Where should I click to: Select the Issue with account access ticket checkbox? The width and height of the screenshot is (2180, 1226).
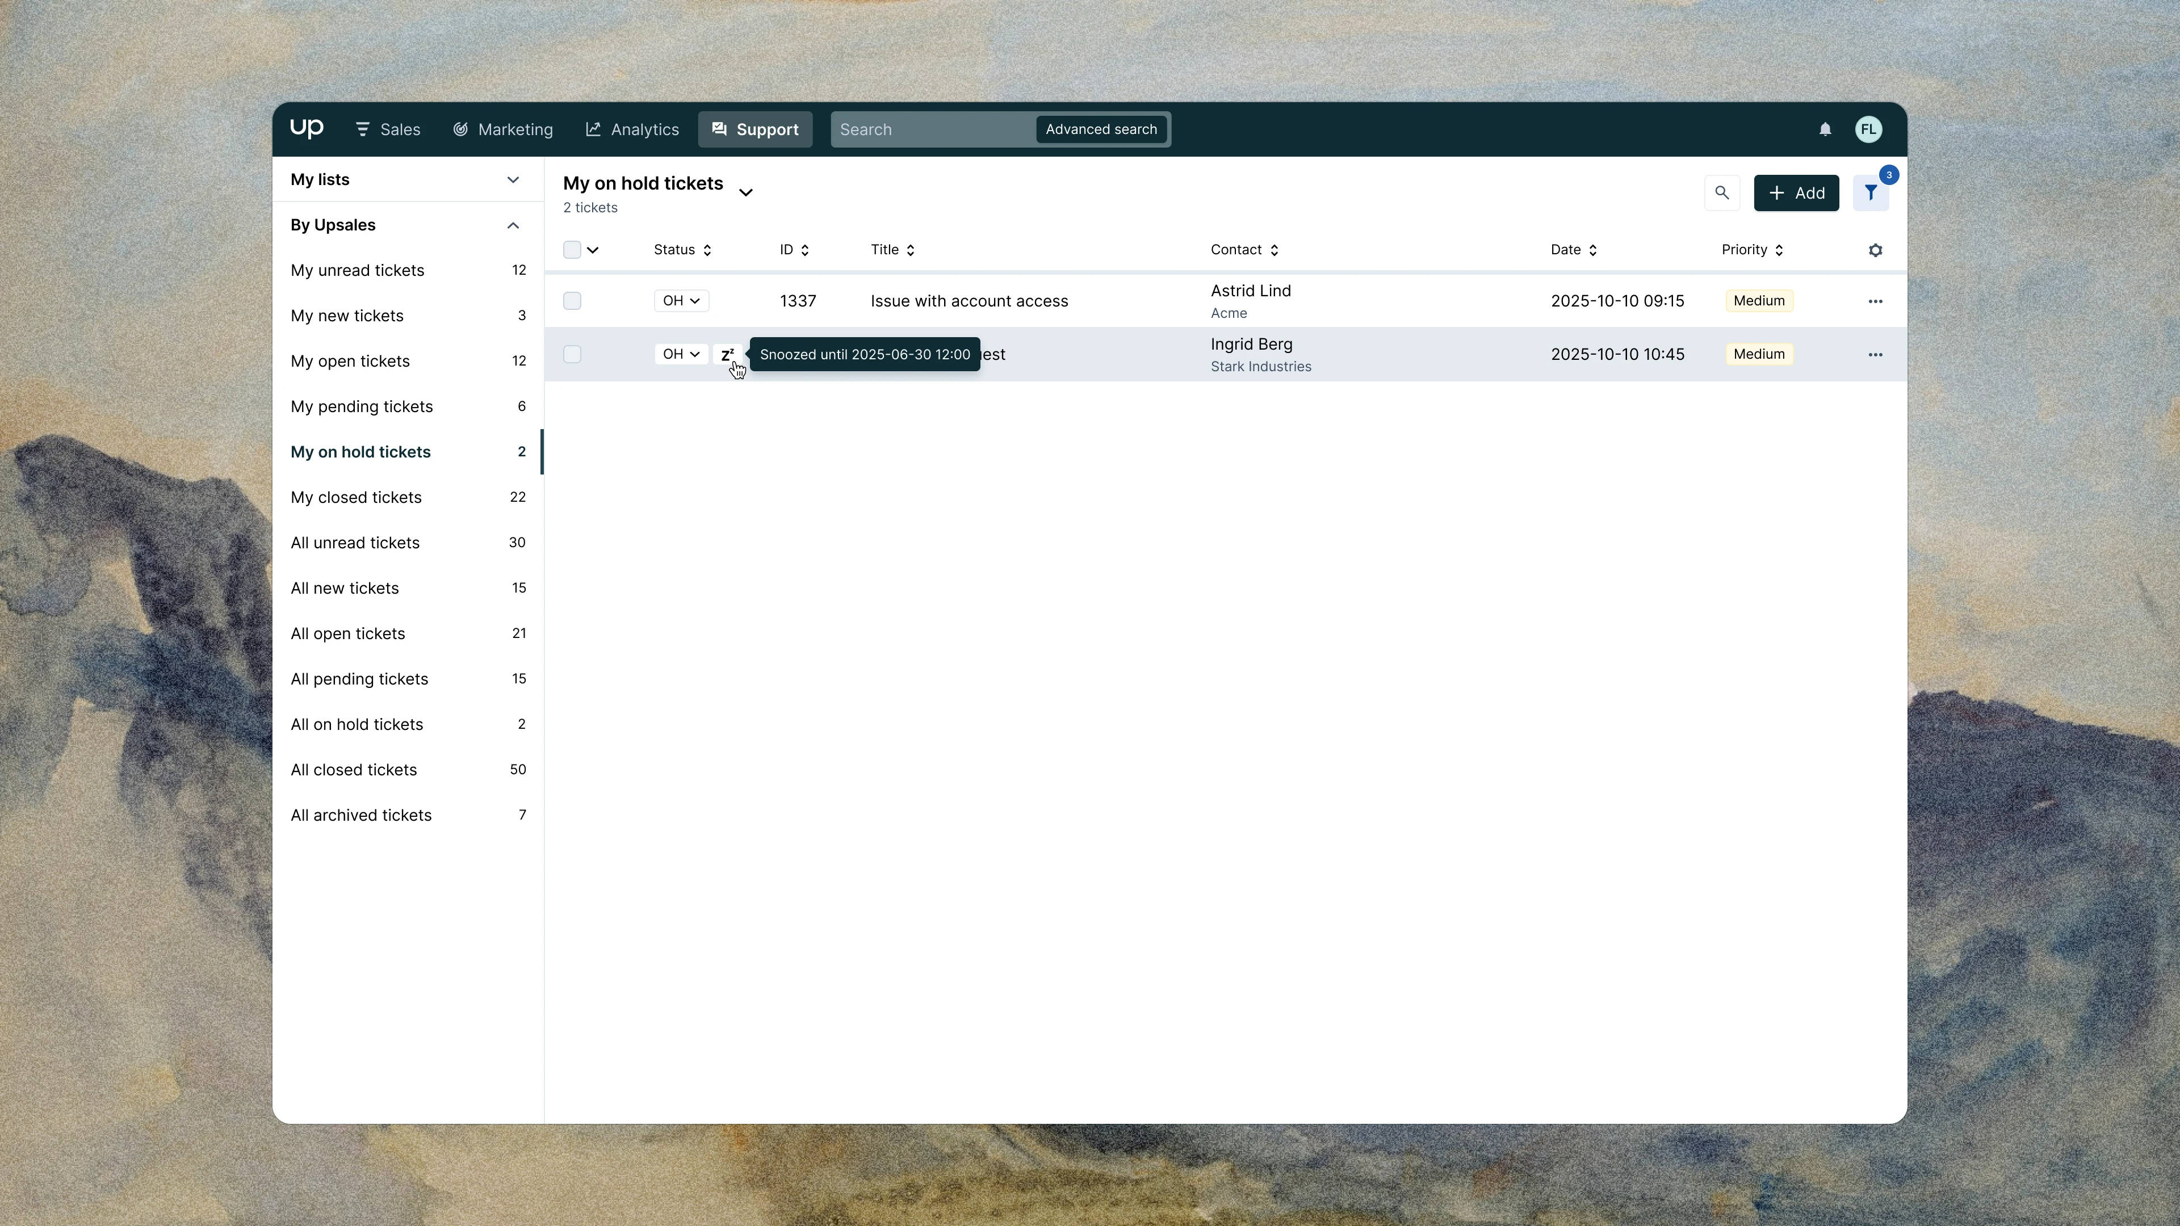572,301
